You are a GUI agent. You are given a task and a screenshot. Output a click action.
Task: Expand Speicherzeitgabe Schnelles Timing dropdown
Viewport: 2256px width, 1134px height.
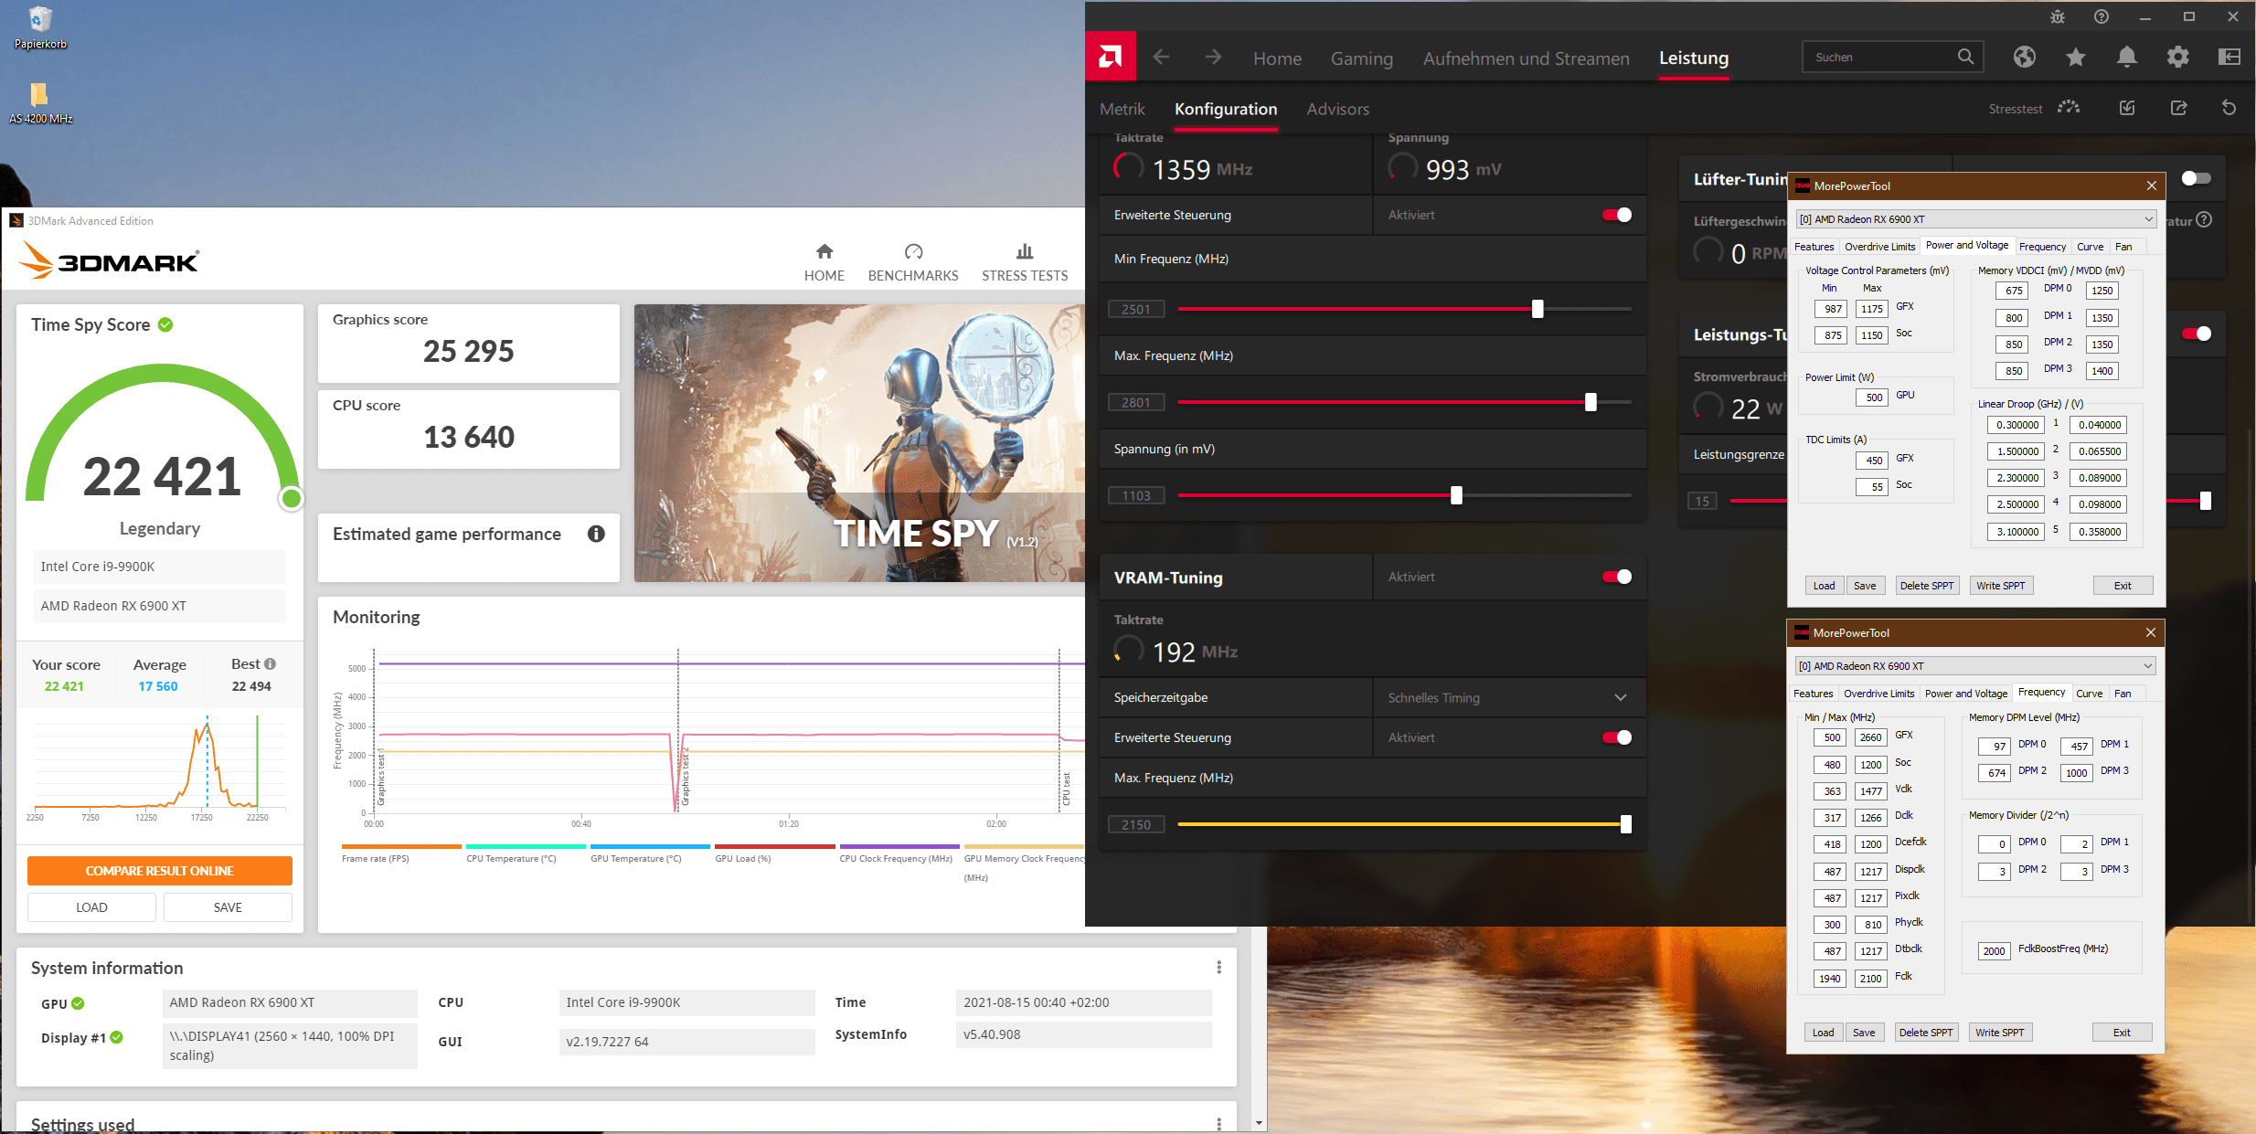[x=1620, y=697]
